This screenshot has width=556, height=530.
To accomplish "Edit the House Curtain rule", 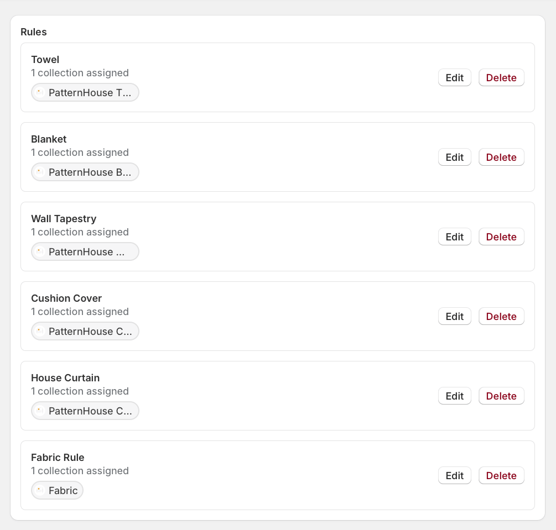I will pos(455,396).
